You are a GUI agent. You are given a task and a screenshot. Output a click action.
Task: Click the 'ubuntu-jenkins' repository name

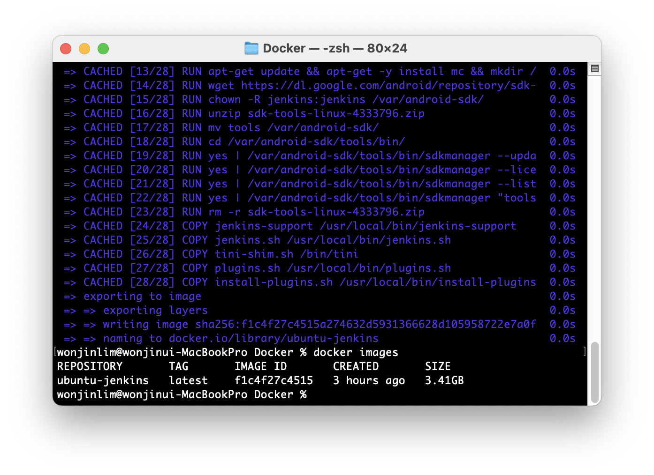103,380
